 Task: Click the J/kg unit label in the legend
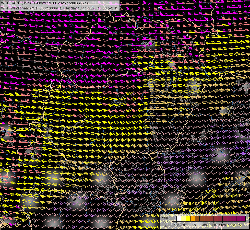tap(165, 226)
